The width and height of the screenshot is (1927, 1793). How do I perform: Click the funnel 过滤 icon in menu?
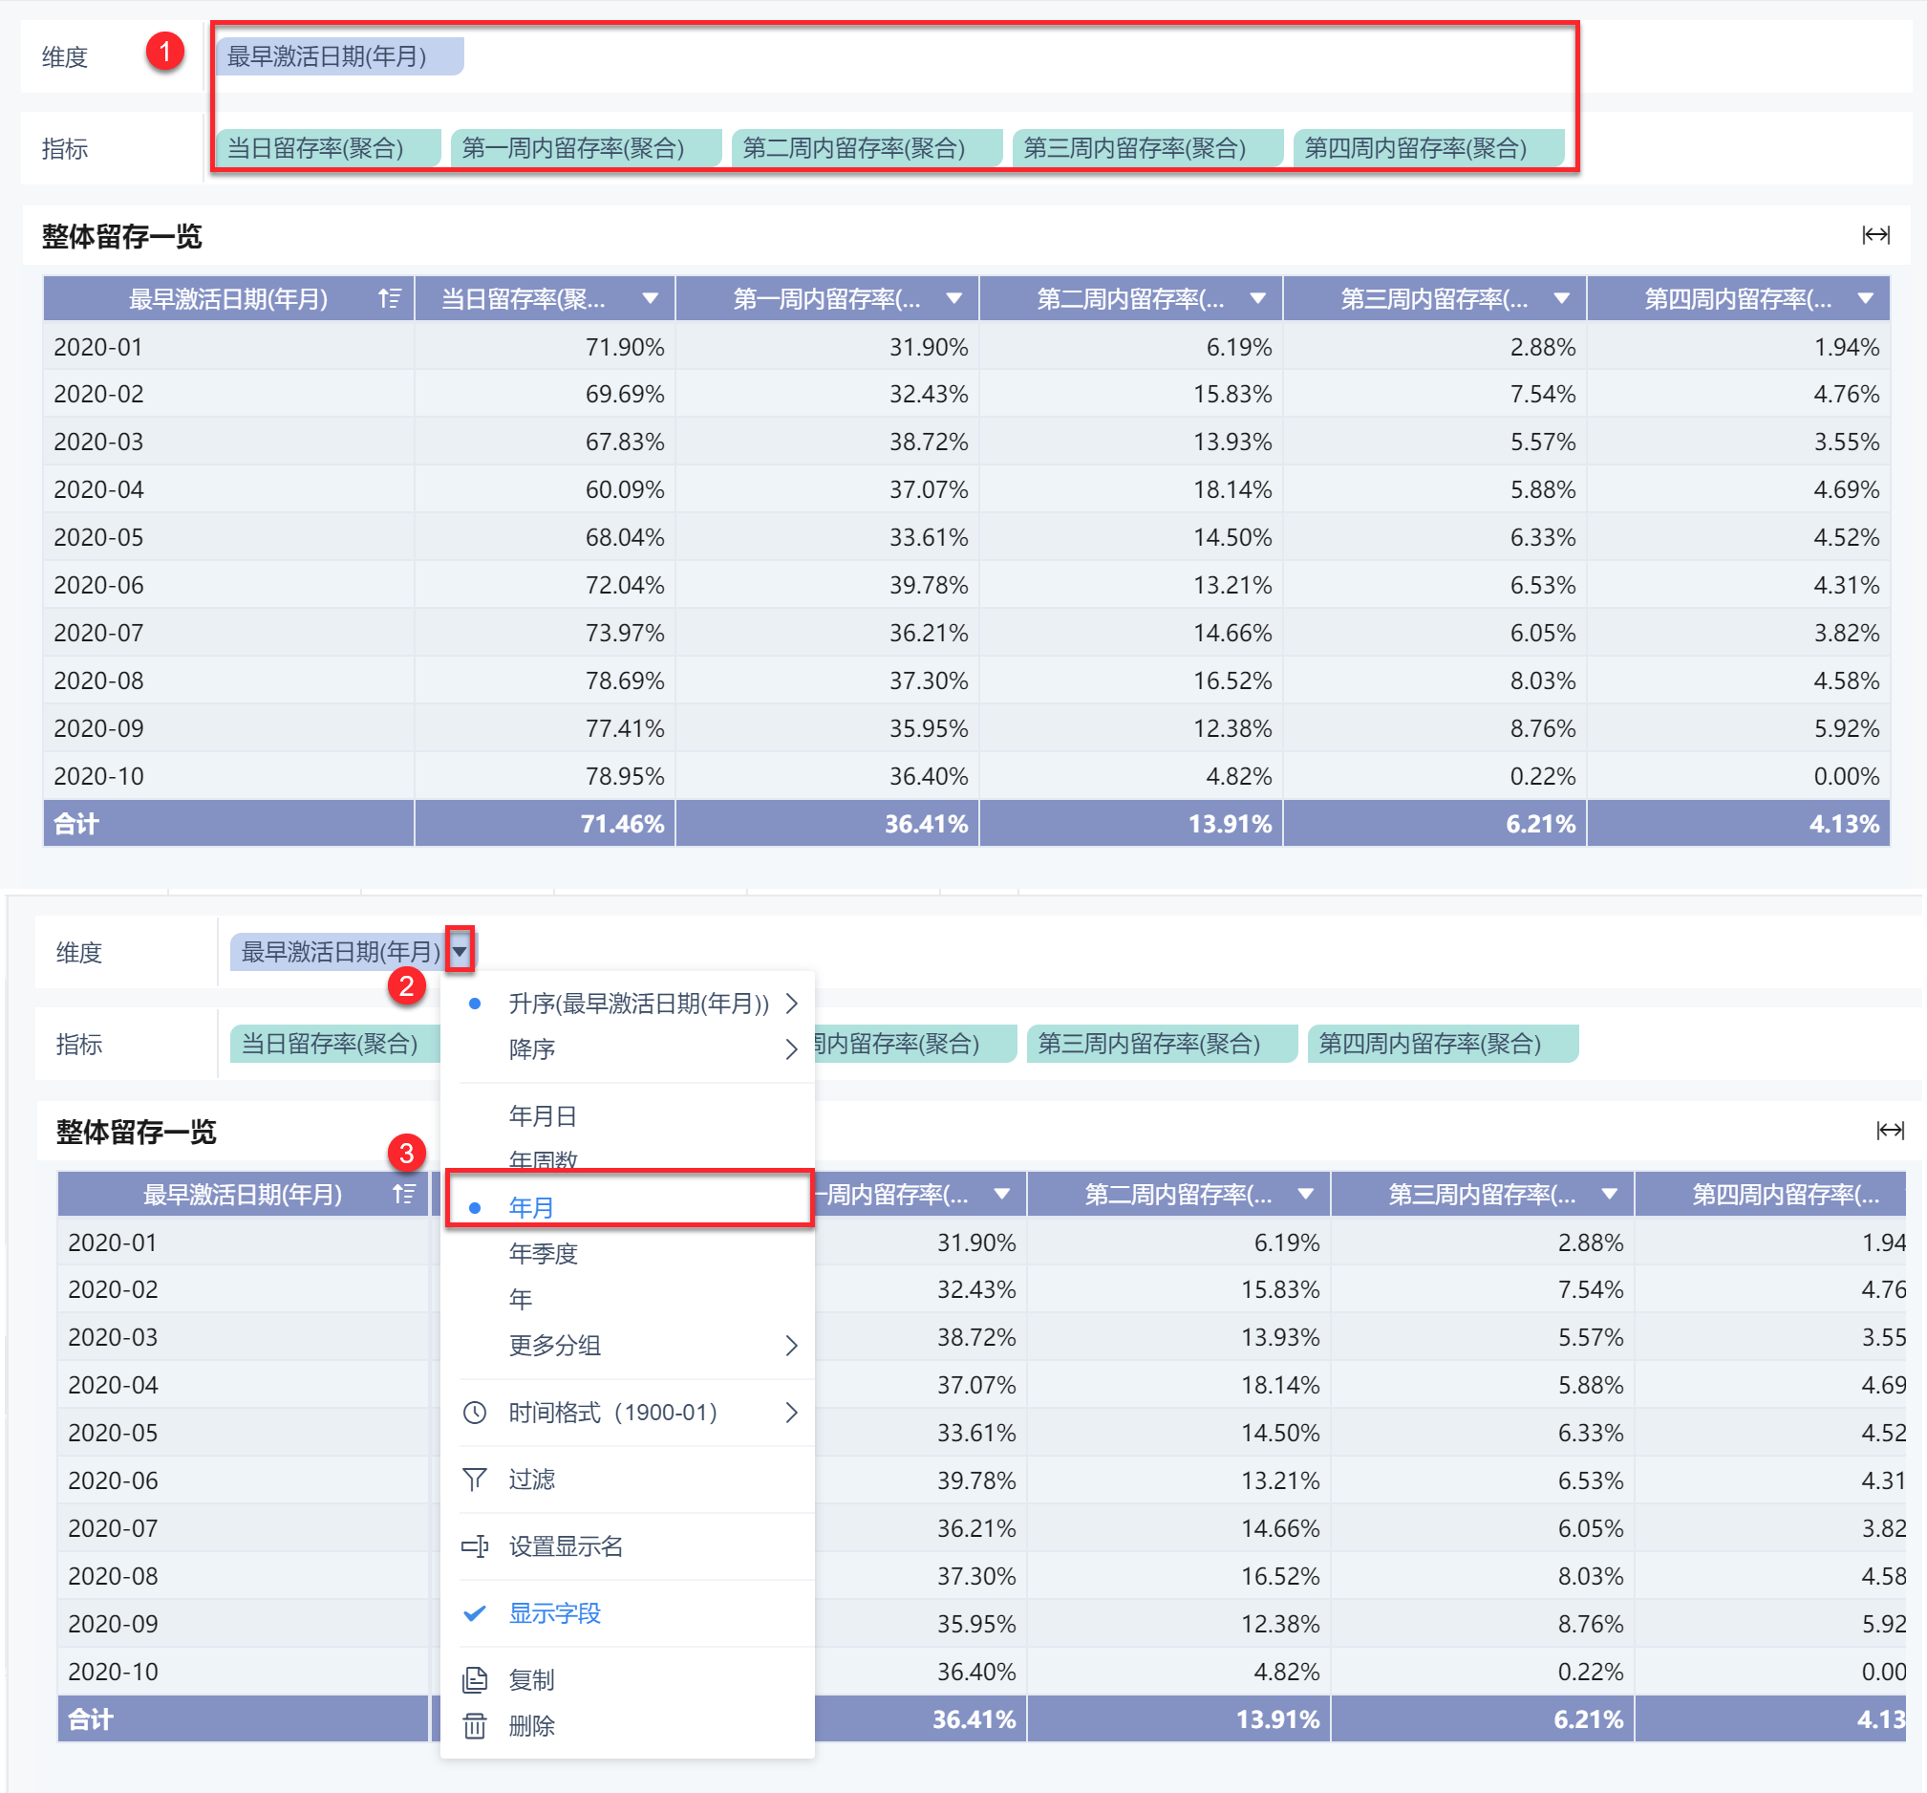point(474,1479)
